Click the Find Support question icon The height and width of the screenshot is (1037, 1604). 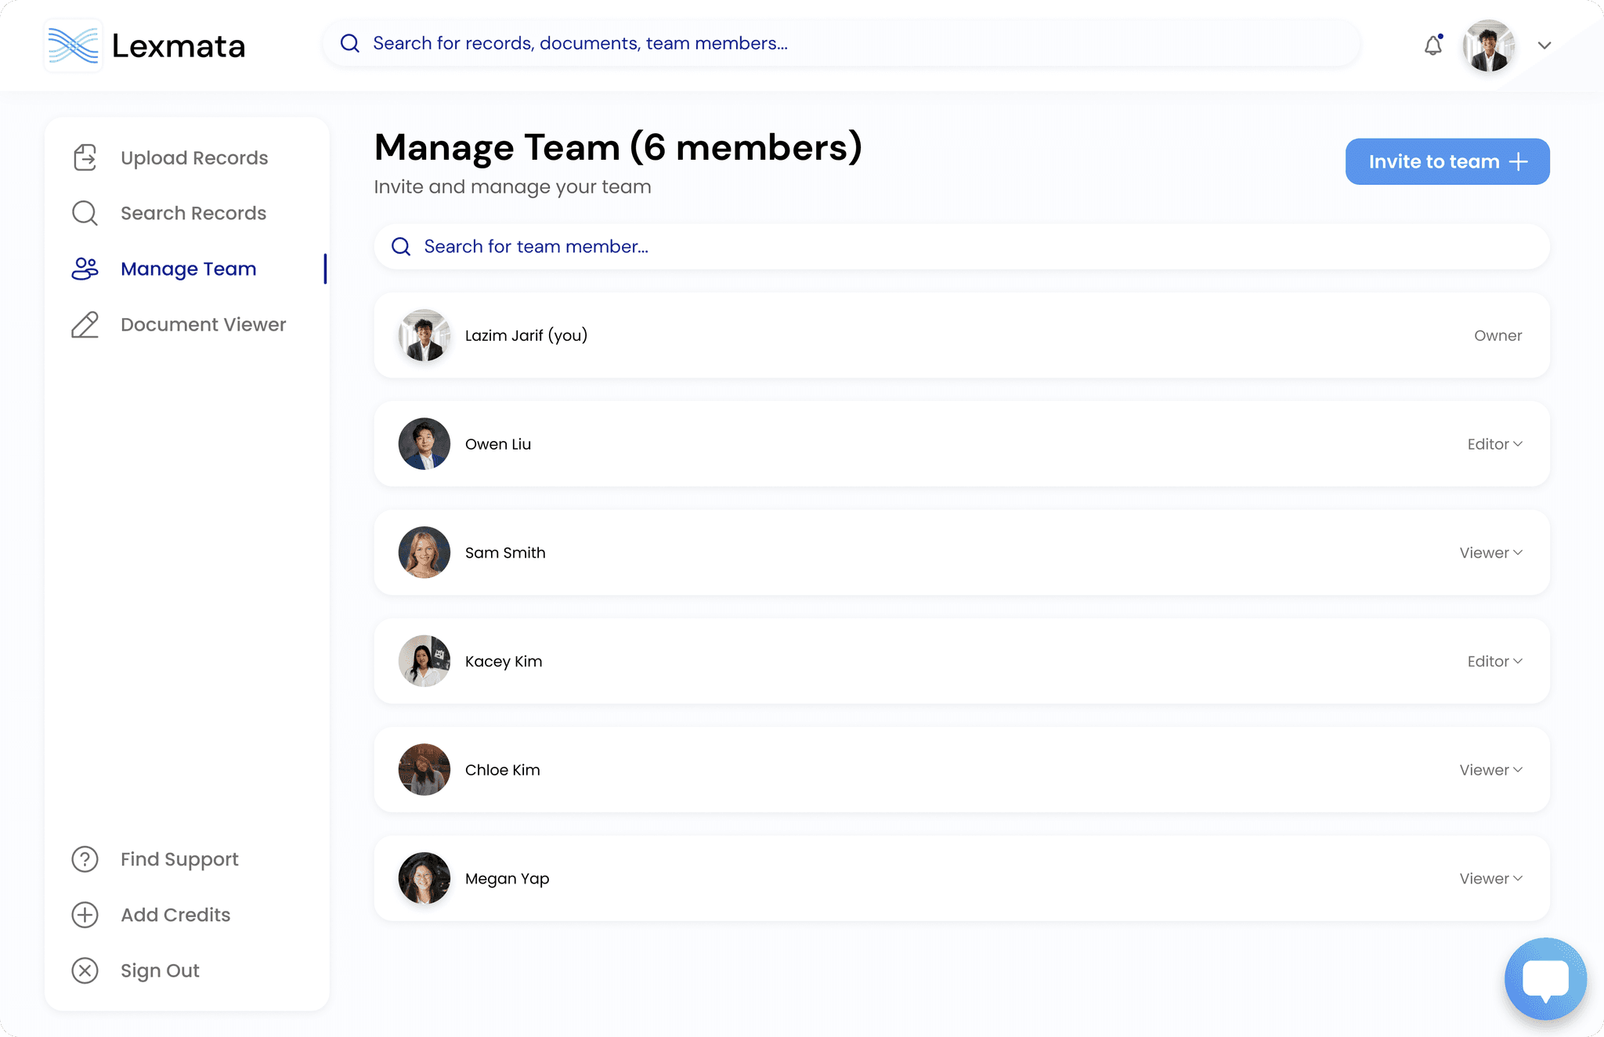click(85, 859)
